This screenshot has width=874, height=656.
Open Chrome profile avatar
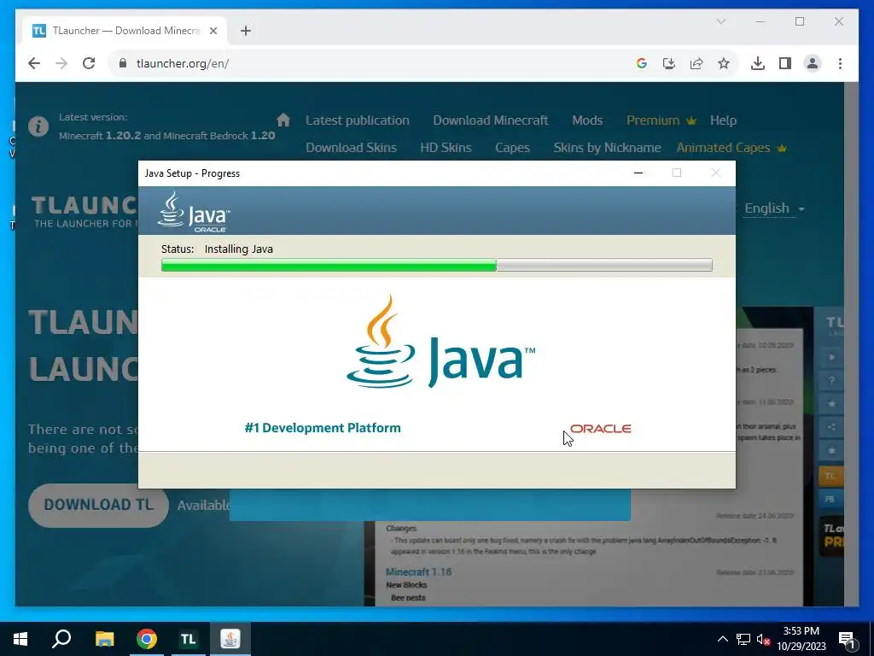(x=813, y=63)
